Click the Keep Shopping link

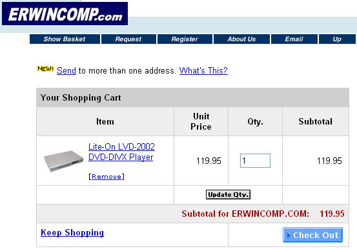[72, 232]
